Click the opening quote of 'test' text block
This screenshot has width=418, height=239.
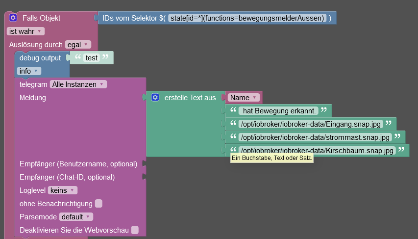[x=78, y=56]
